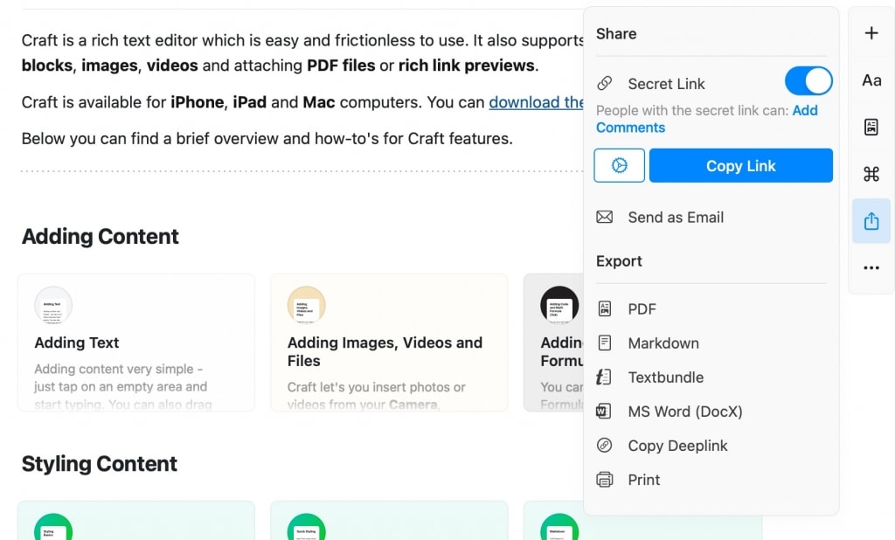Open the Adding Images, Videos and Files card

(x=389, y=343)
